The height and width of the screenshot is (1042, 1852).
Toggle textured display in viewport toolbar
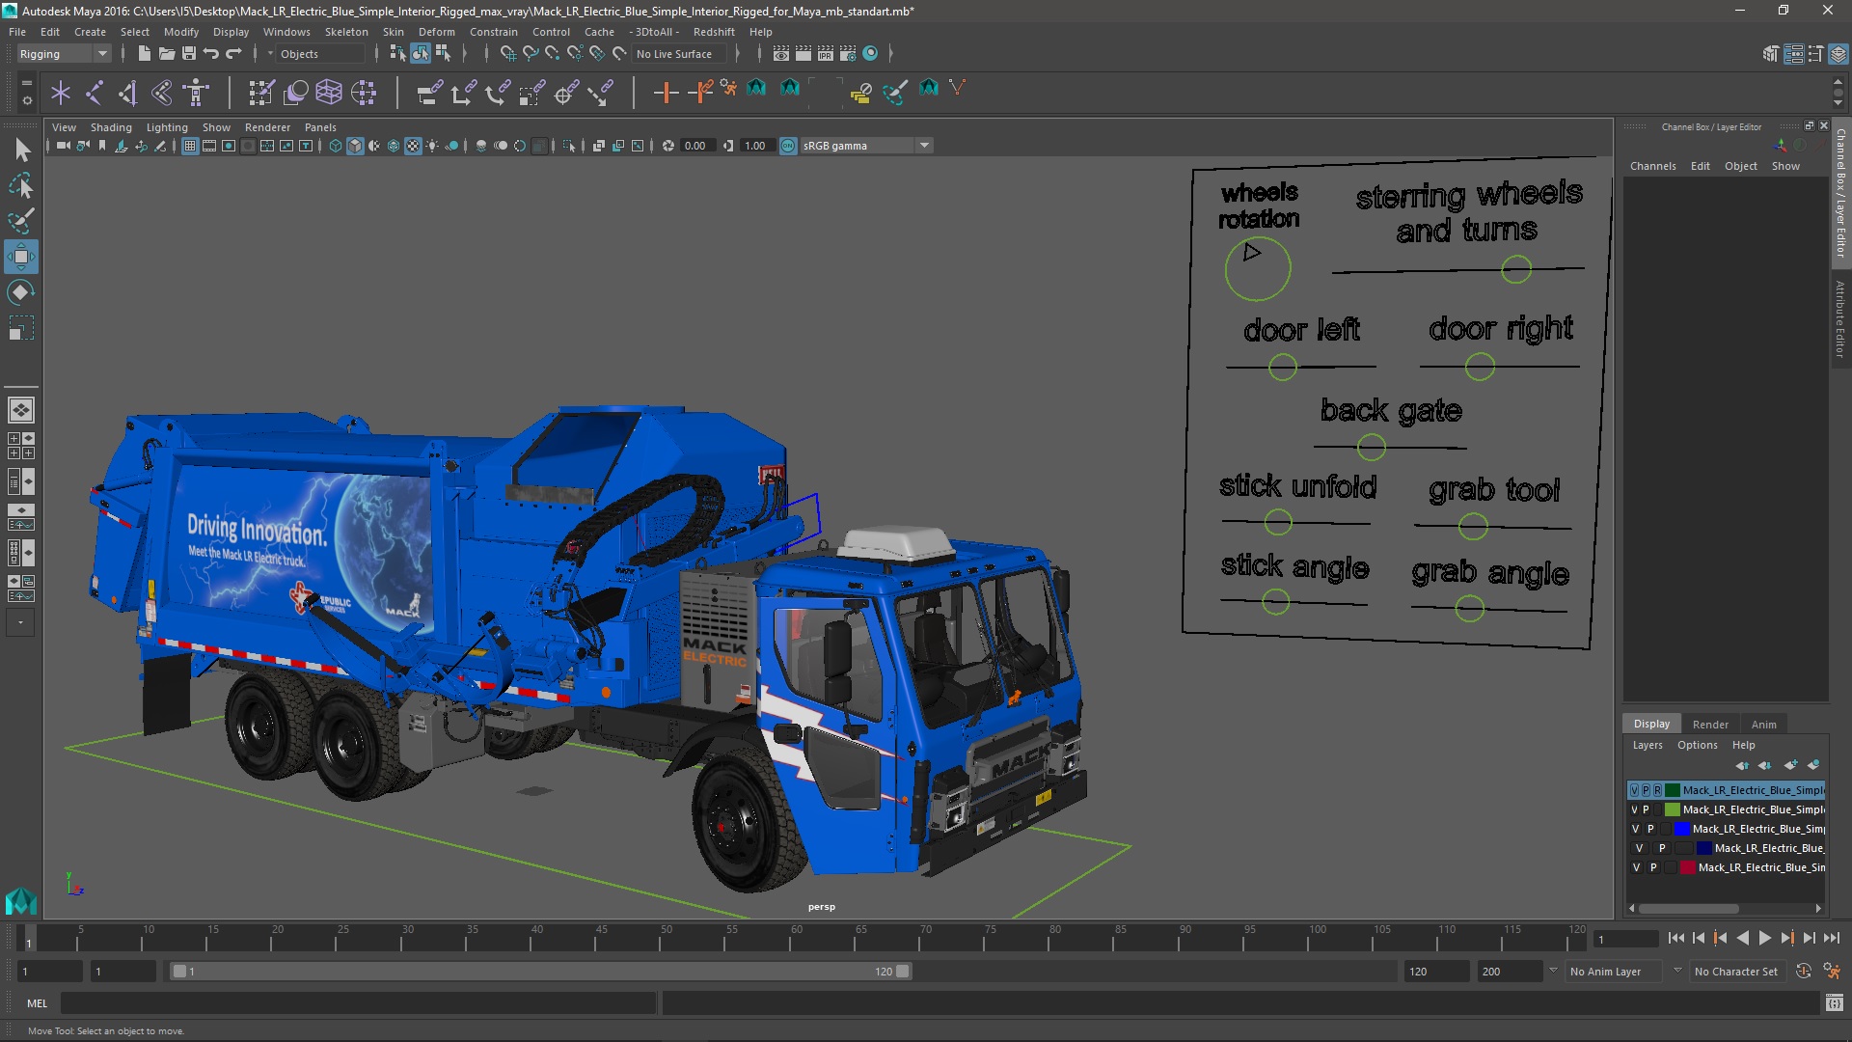click(413, 146)
